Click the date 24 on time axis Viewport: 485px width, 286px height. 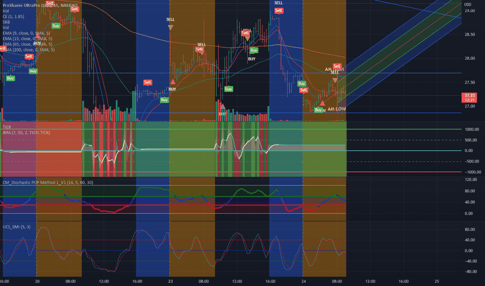[303, 281]
